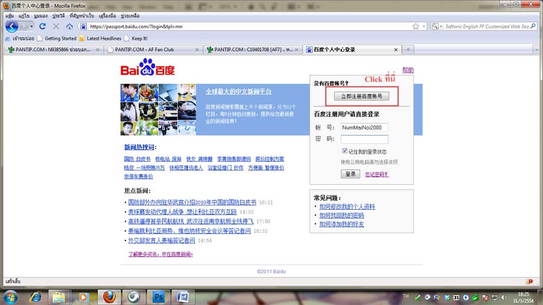Expand the address bar dropdown arrow
Image resolution: width=543 pixels, height=305 pixels.
click(424, 27)
